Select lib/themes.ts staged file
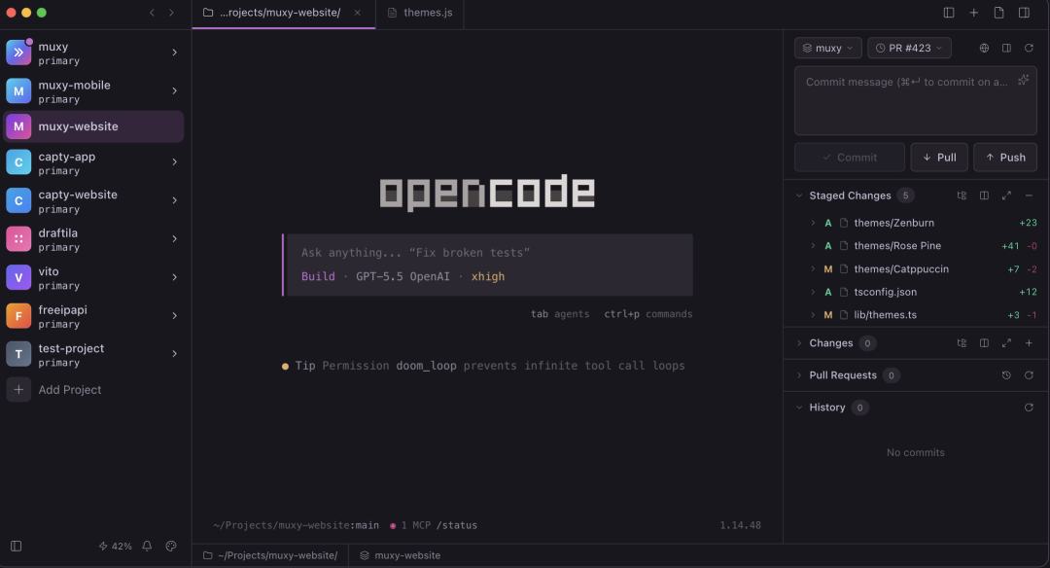The width and height of the screenshot is (1050, 568). tap(916, 315)
